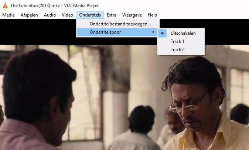Open the Help menu
Image resolution: width=249 pixels, height=150 pixels.
tap(152, 15)
